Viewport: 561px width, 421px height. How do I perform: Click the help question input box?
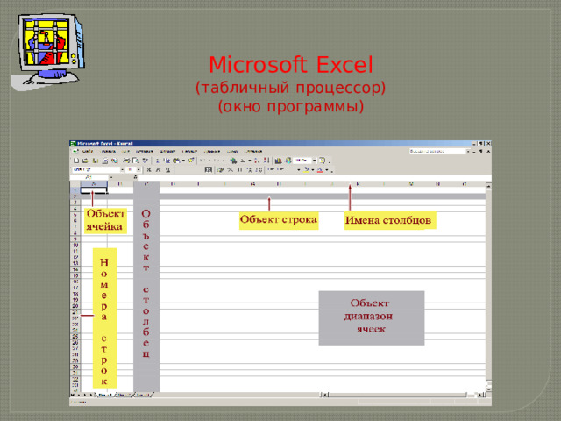click(x=437, y=152)
